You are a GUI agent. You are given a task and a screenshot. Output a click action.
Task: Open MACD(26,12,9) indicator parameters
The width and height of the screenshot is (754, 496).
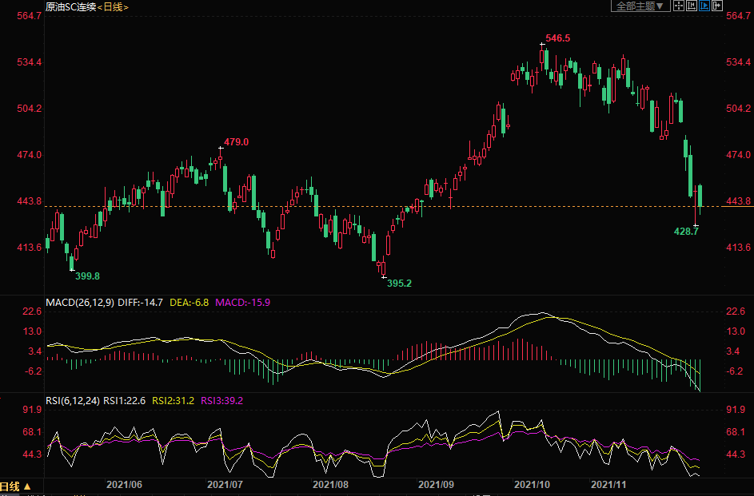80,303
